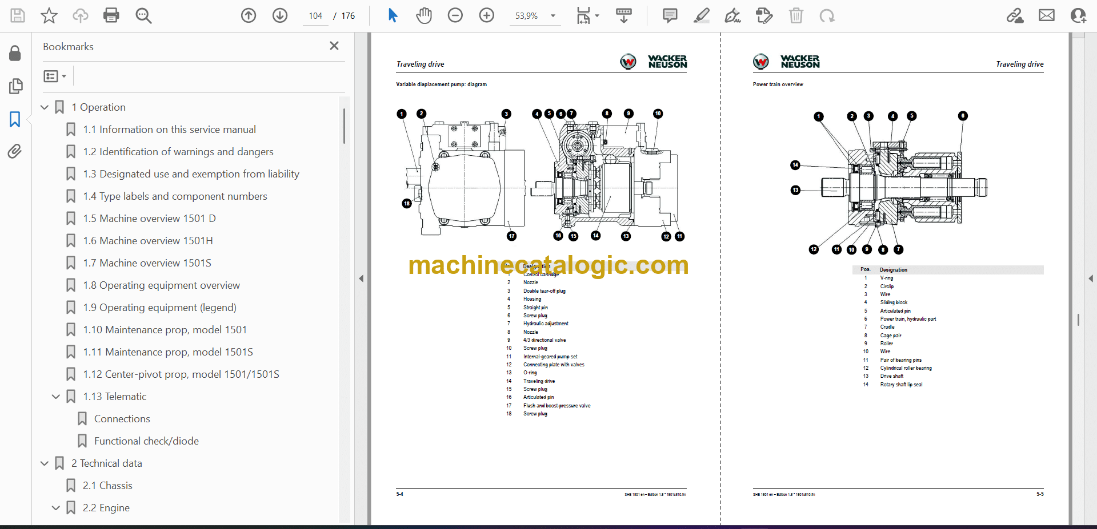Go to the previous page arrow
Viewport: 1097px width, 529px height.
[x=249, y=15]
